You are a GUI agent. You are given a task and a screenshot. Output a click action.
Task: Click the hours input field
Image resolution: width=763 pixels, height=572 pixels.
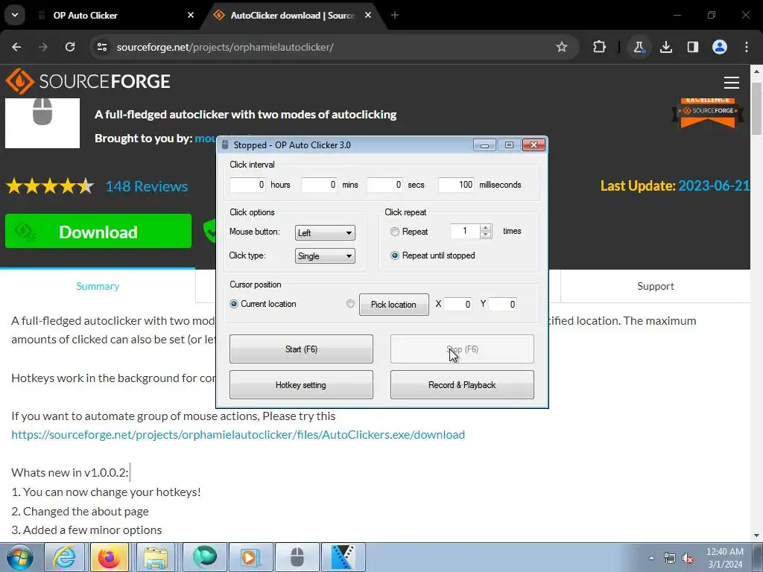[247, 185]
